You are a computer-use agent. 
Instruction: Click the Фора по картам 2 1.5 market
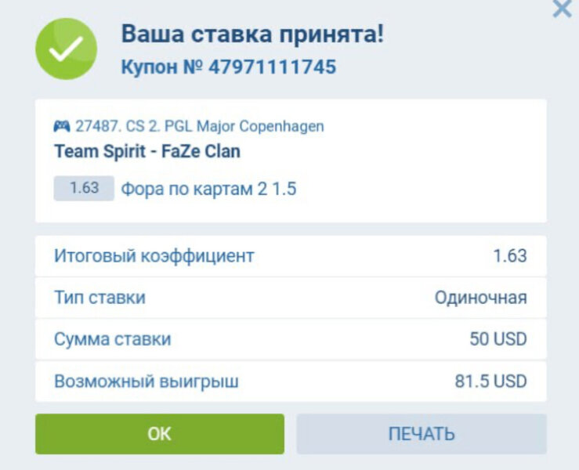pos(208,189)
